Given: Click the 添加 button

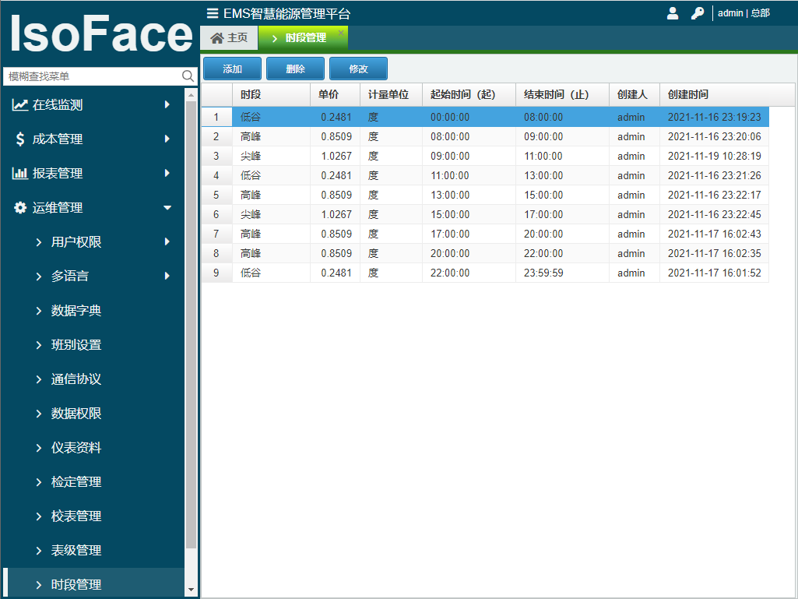Looking at the screenshot, I should click(x=232, y=69).
